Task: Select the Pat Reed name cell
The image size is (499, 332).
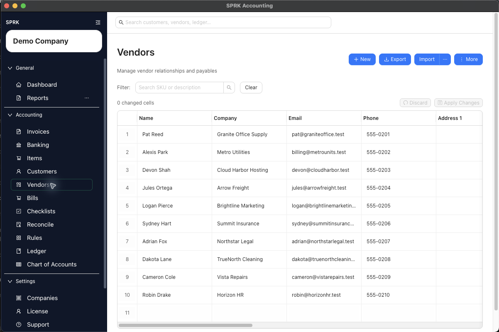Action: 174,134
